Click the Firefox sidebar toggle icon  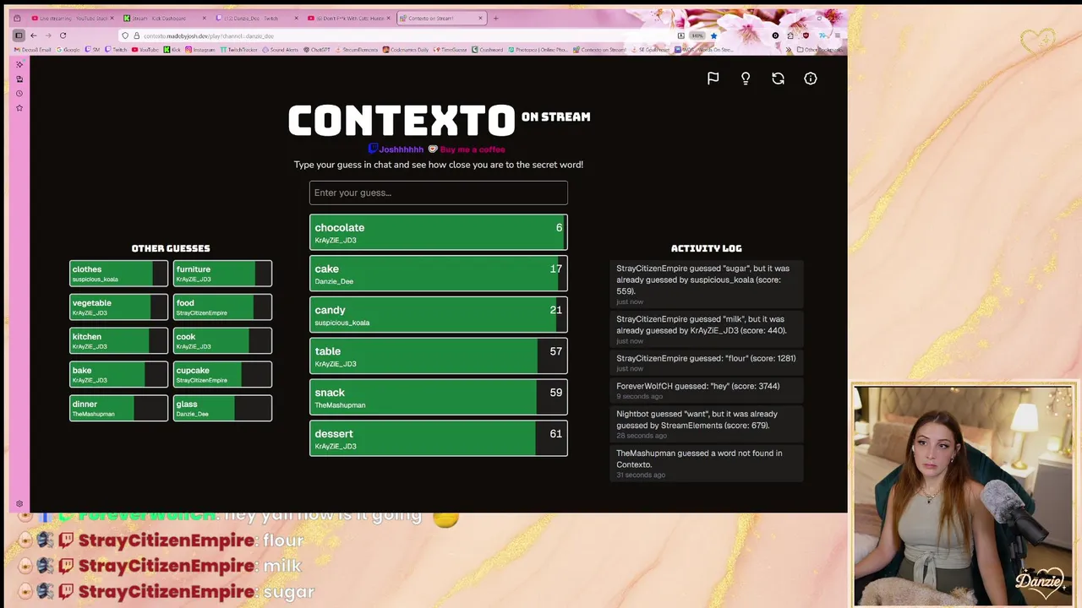click(19, 35)
